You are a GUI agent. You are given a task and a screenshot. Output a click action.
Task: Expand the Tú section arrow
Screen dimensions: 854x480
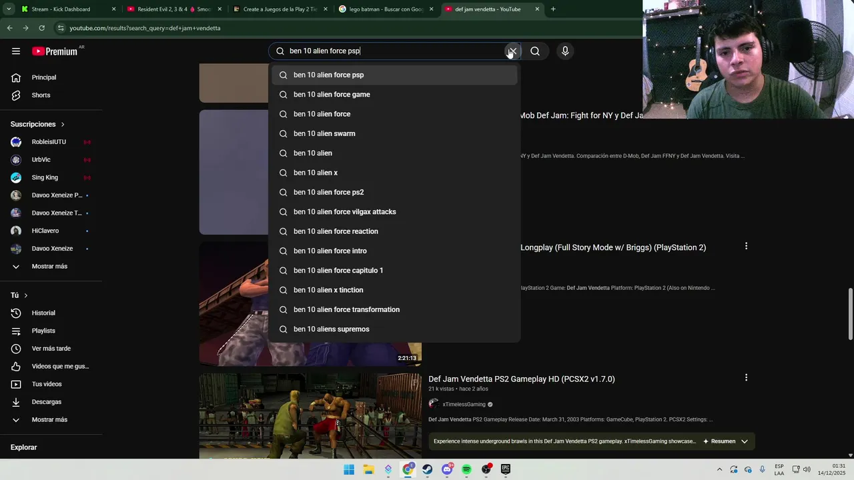click(26, 295)
